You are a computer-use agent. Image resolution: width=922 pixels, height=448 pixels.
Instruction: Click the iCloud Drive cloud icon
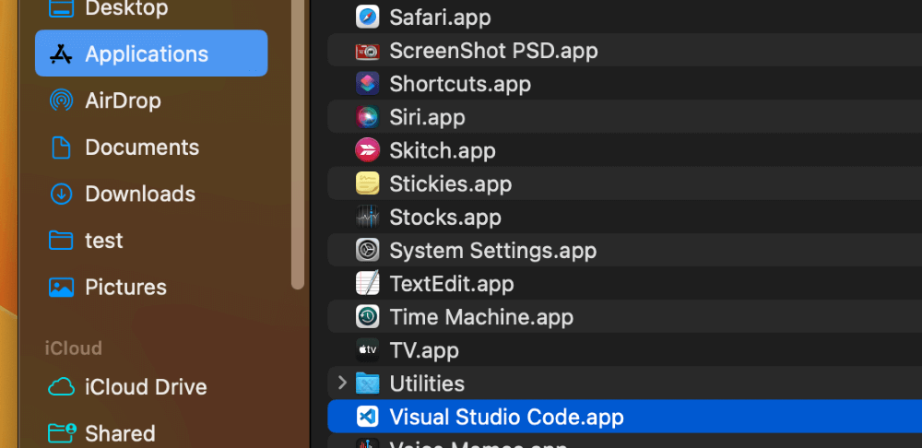(61, 387)
